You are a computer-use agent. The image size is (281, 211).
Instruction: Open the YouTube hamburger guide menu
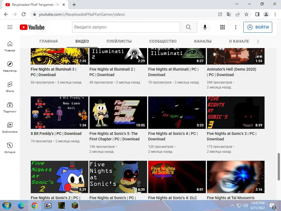(10, 27)
